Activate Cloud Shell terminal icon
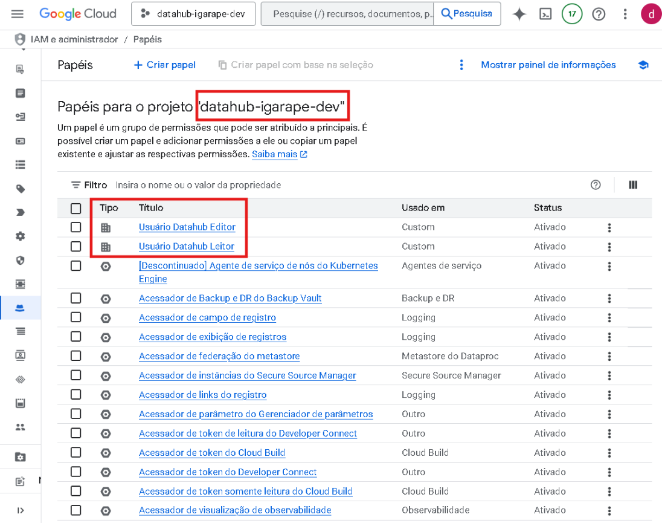Viewport: 662px width, 523px height. click(545, 13)
